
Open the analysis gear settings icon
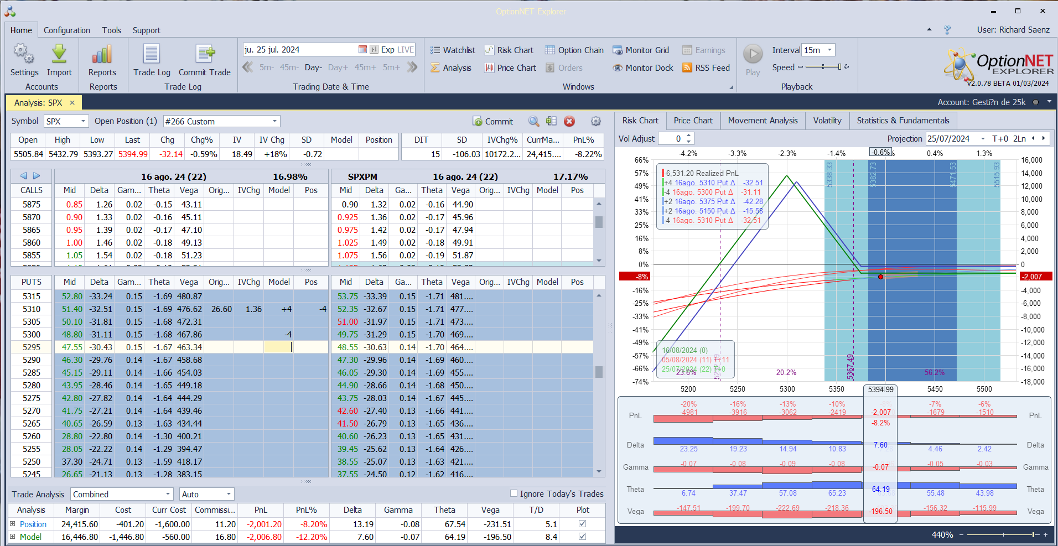(x=596, y=121)
